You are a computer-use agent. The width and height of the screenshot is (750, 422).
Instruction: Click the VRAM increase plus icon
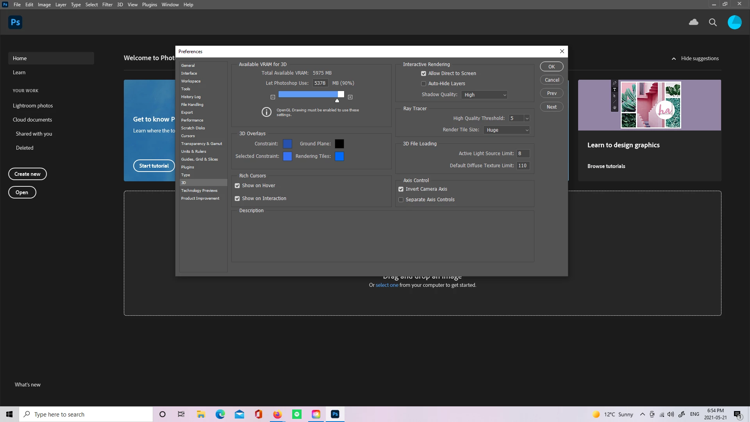(350, 97)
